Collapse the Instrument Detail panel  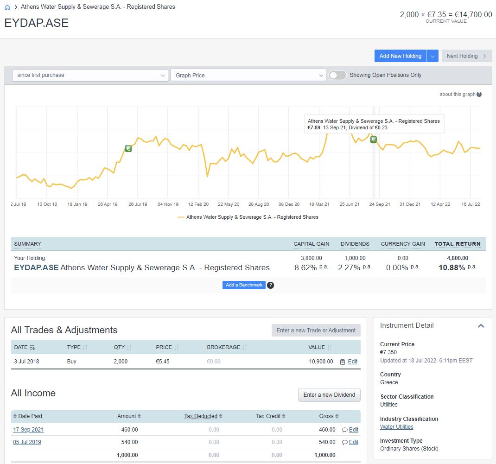click(x=481, y=325)
